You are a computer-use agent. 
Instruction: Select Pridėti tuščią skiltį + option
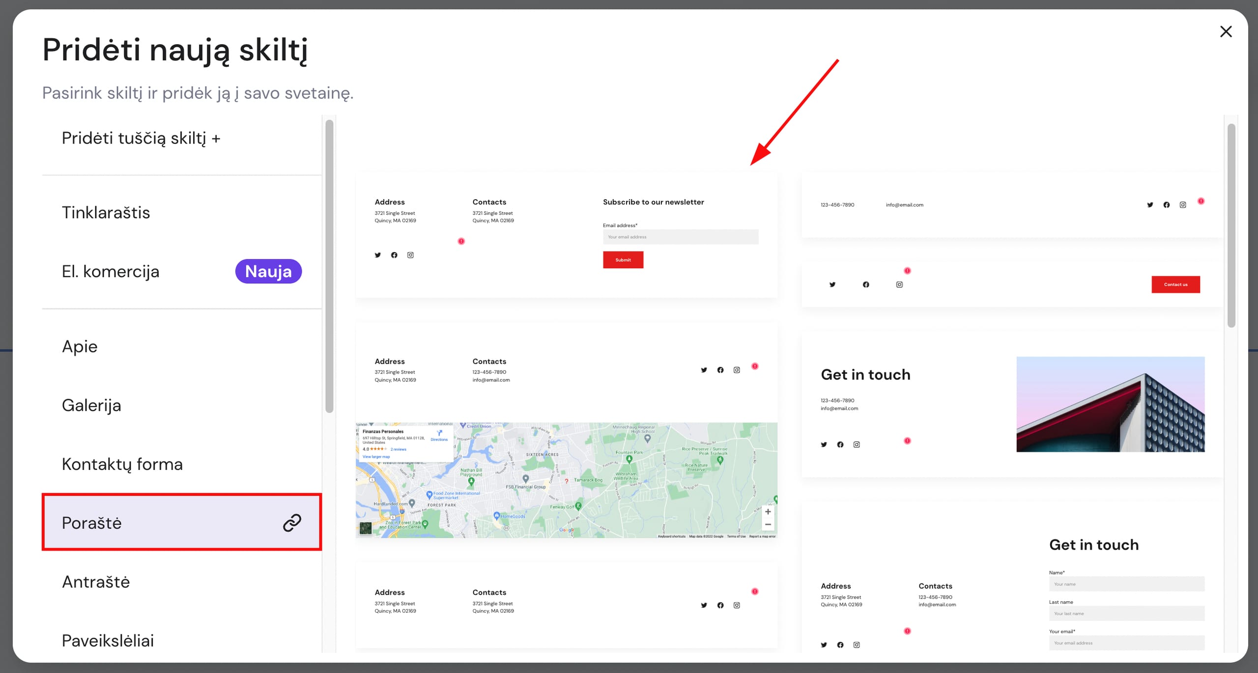(x=141, y=138)
